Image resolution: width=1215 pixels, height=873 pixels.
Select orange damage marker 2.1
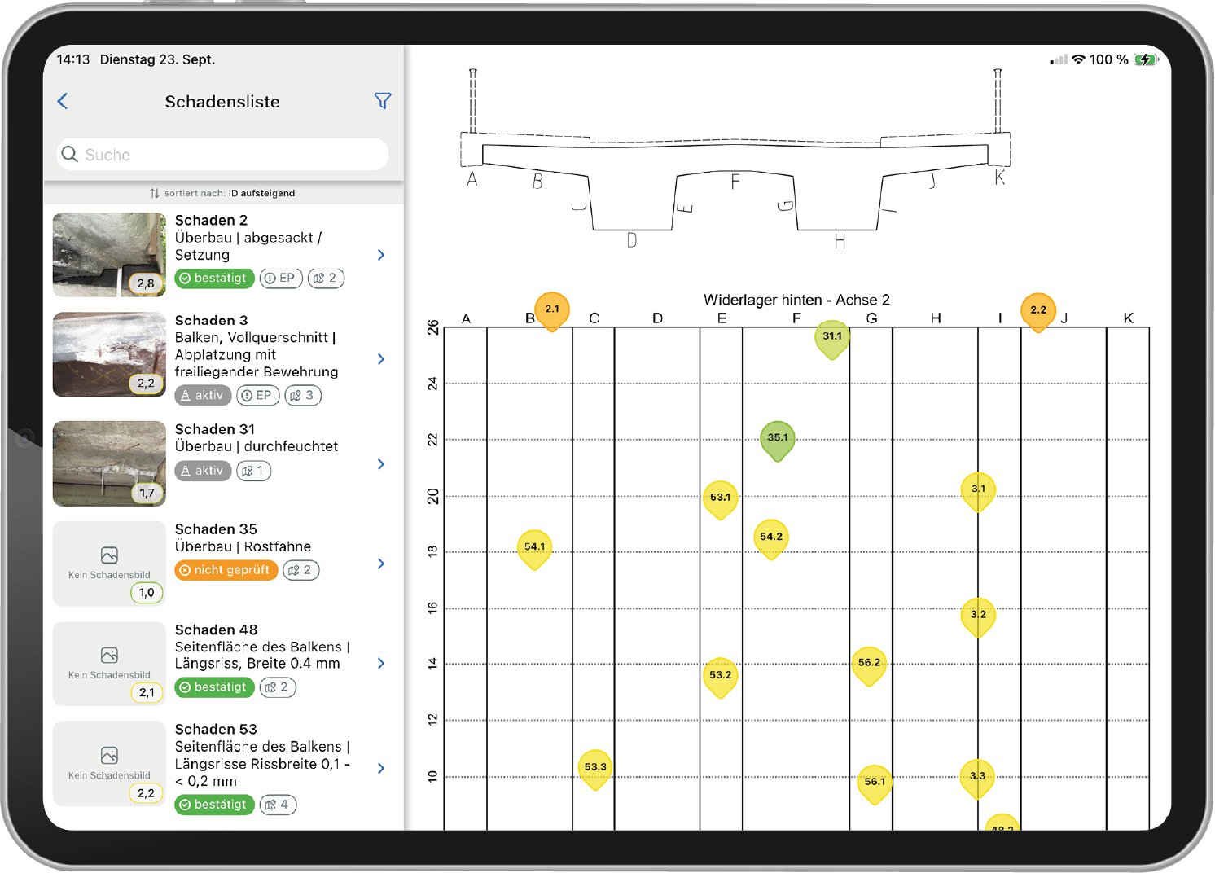552,311
